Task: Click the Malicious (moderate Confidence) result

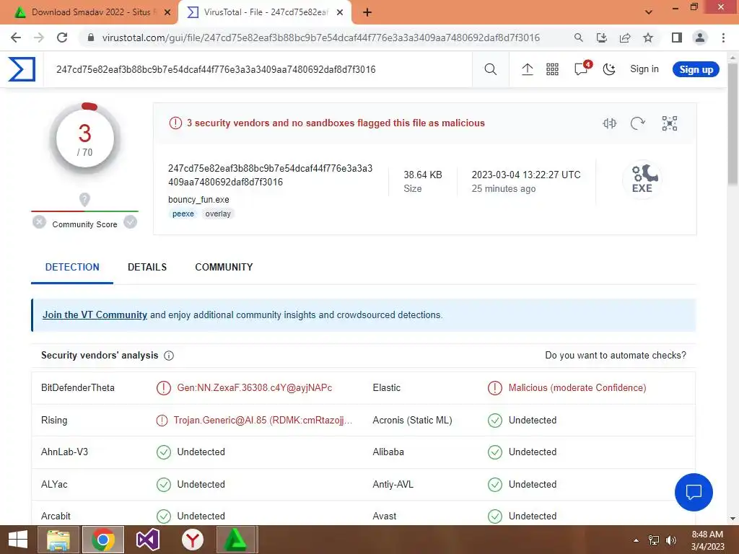Action: (x=577, y=387)
